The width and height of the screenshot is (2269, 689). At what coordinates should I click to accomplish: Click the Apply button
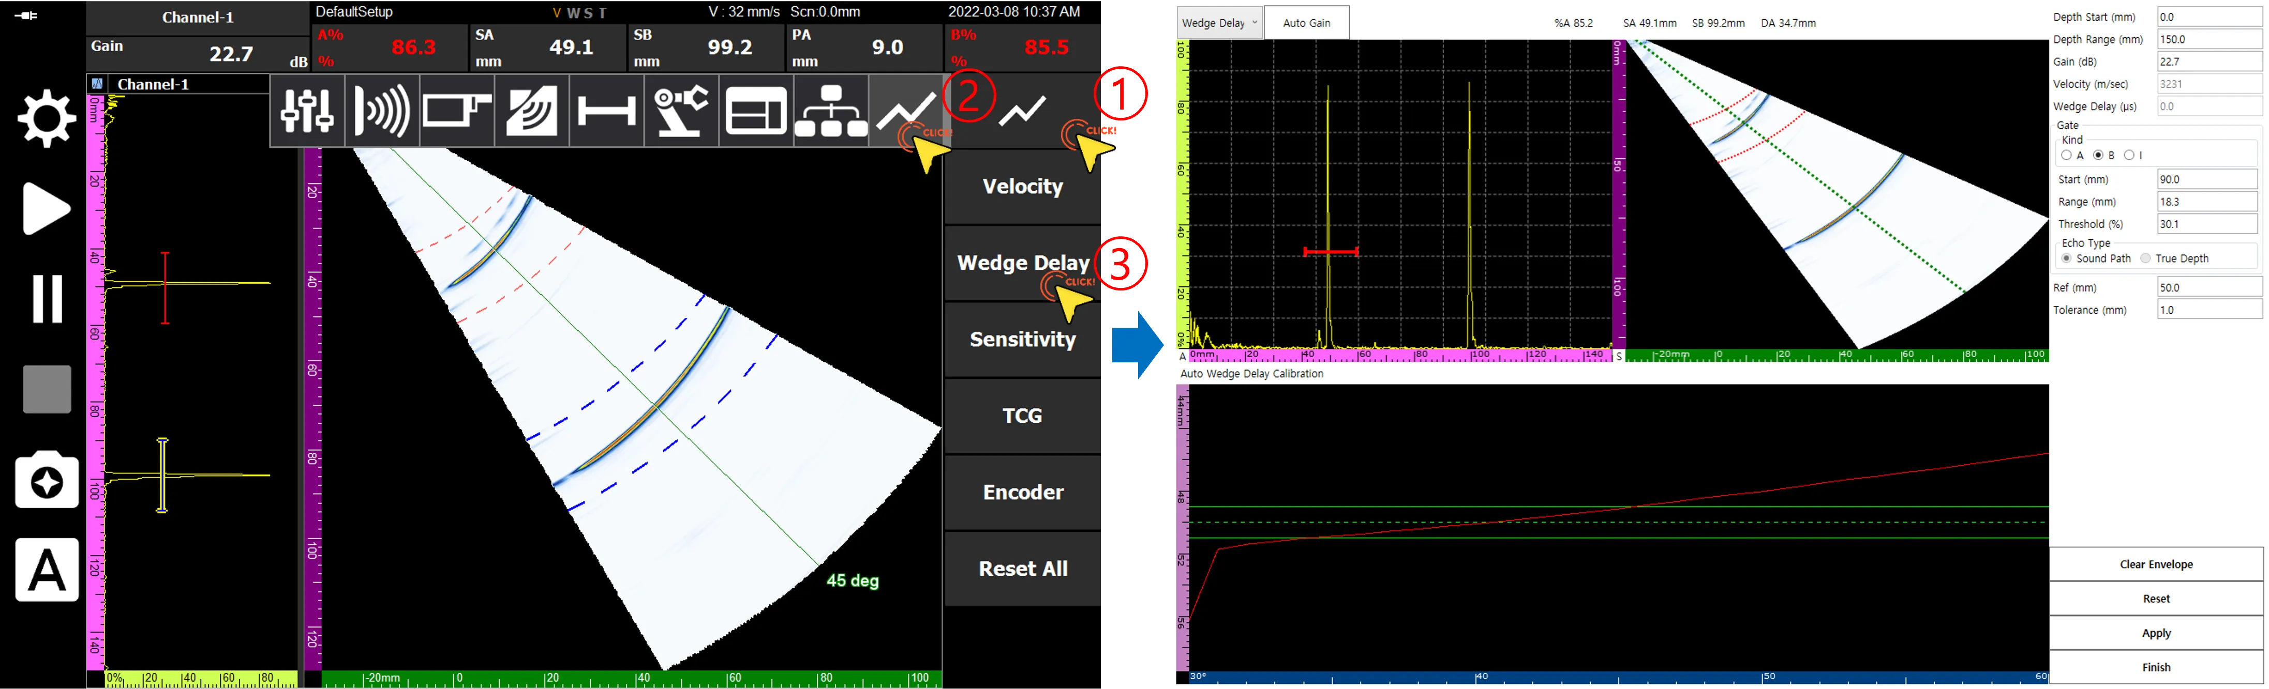2155,633
